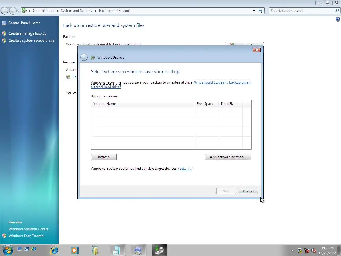
Task: Open Control Panel Home link
Action: [24, 23]
